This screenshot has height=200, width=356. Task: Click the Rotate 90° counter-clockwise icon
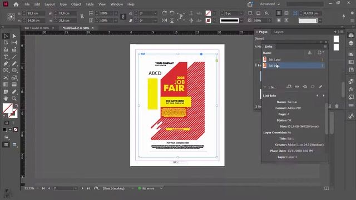(x=172, y=13)
